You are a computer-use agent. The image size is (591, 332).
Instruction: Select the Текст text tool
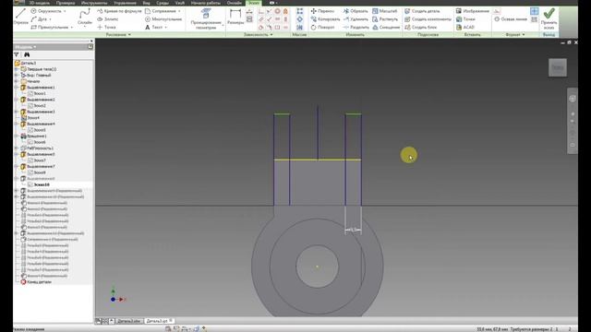tap(154, 27)
